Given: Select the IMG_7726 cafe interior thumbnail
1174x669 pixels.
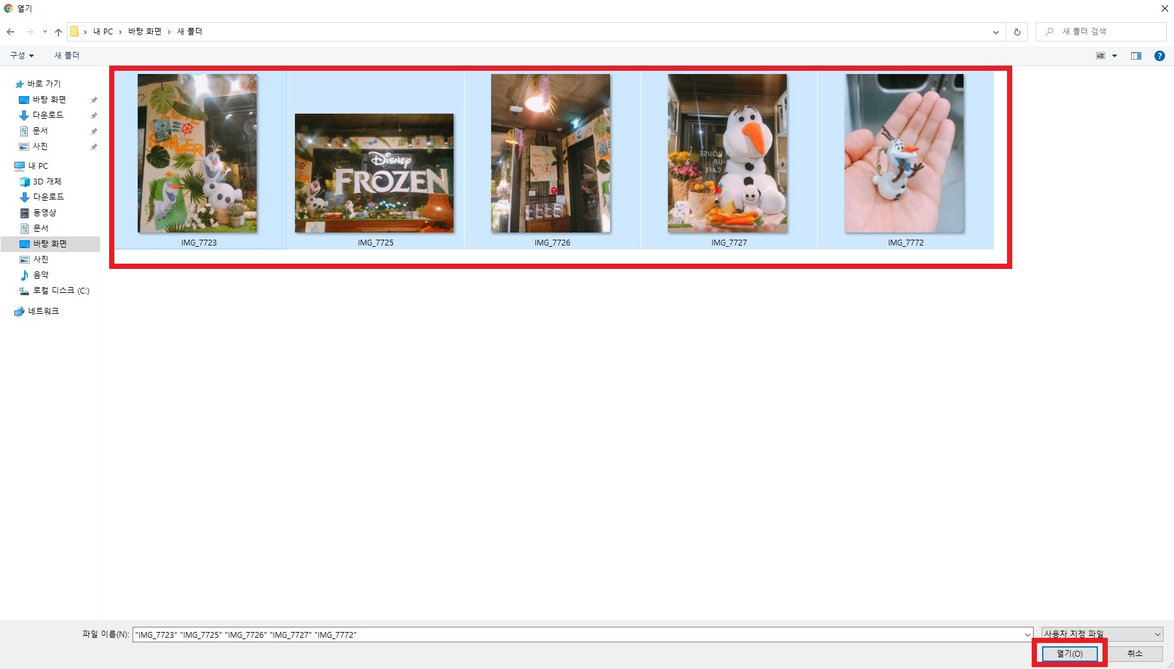Looking at the screenshot, I should (x=551, y=153).
